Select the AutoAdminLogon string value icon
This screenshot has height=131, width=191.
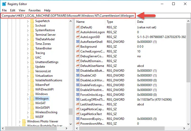[x=78, y=32]
